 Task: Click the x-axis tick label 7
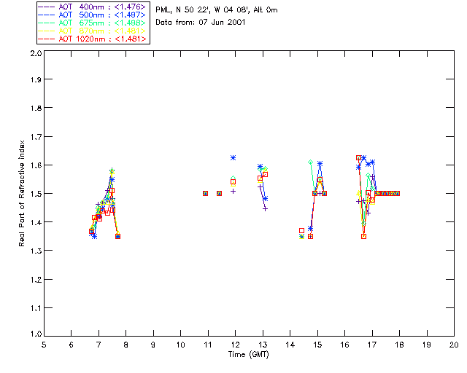point(99,345)
